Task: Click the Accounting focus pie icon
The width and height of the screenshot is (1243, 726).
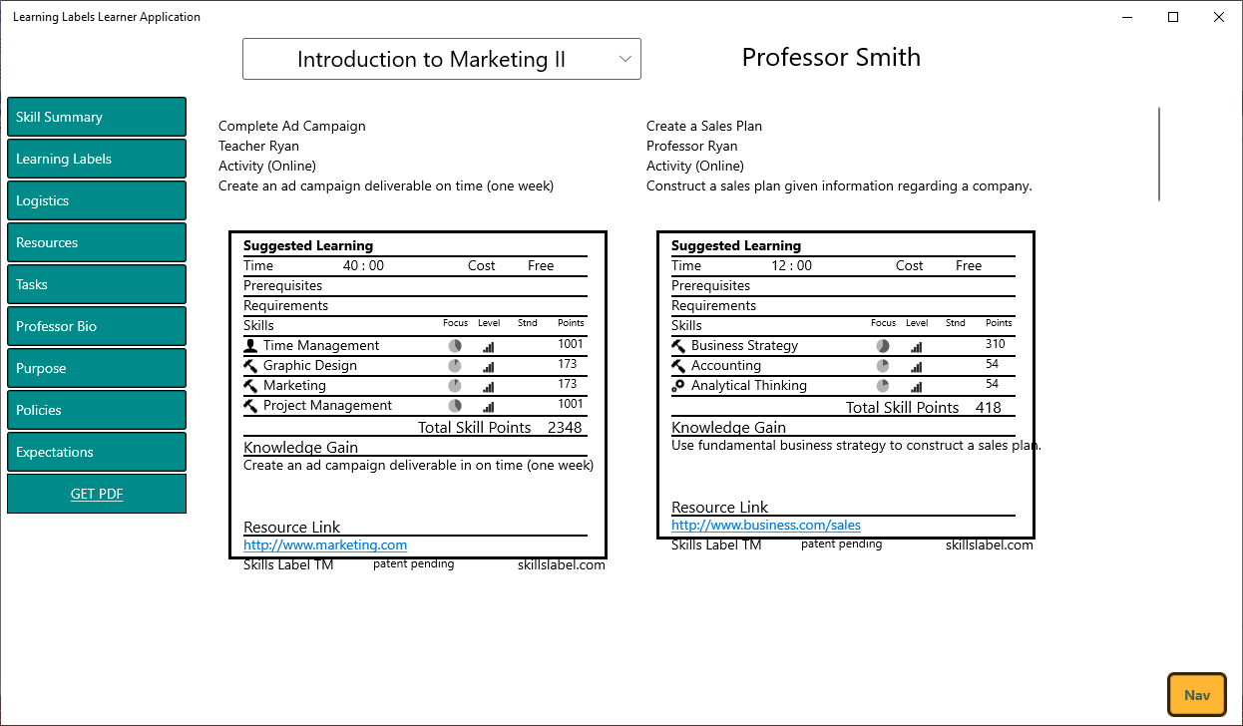Action: pyautogui.click(x=883, y=366)
